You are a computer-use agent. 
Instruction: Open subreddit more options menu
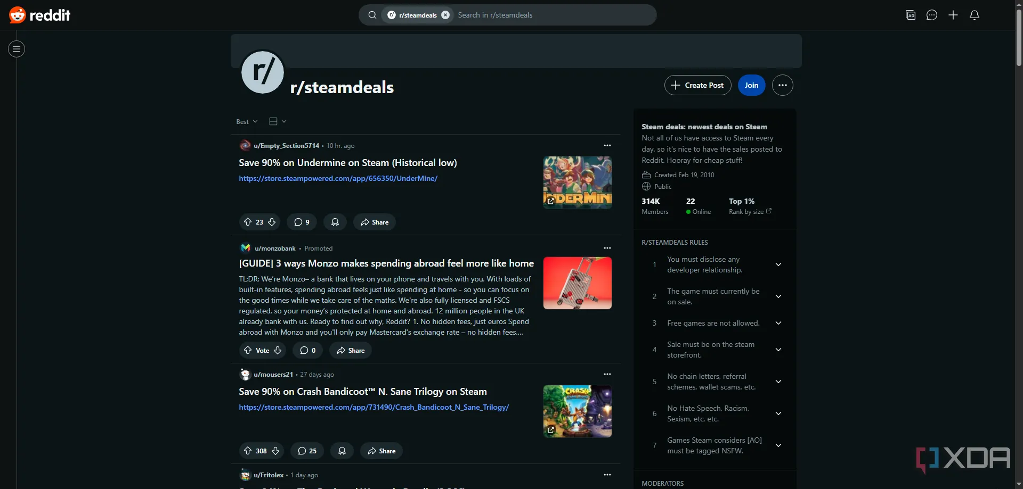click(782, 85)
